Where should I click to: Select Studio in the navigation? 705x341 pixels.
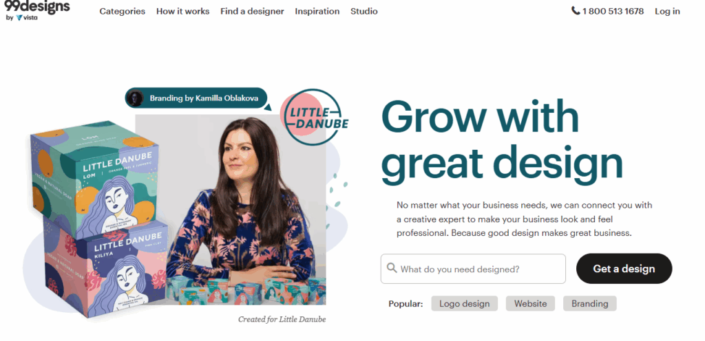[x=364, y=11]
